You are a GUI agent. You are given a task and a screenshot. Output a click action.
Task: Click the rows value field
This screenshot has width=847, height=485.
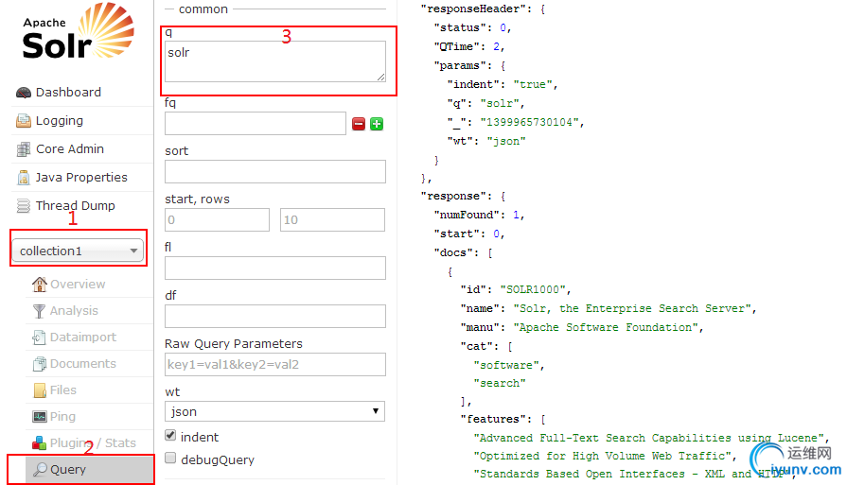(x=333, y=219)
